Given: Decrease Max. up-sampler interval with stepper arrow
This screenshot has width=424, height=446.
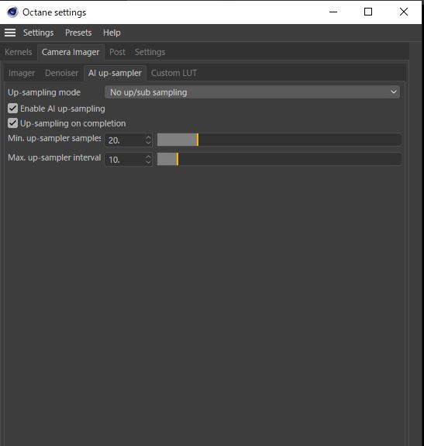Looking at the screenshot, I should pyautogui.click(x=148, y=162).
